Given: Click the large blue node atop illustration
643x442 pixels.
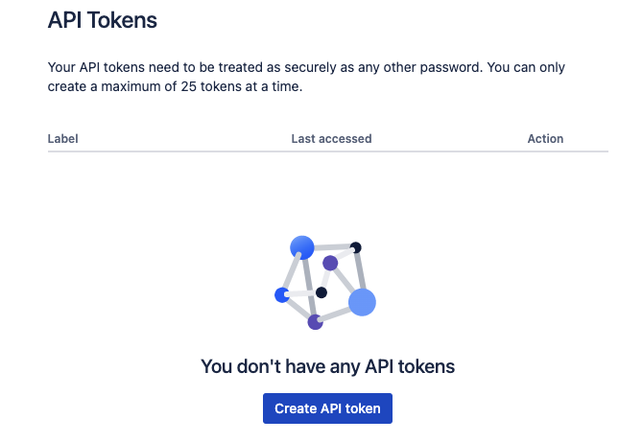Looking at the screenshot, I should click(302, 247).
